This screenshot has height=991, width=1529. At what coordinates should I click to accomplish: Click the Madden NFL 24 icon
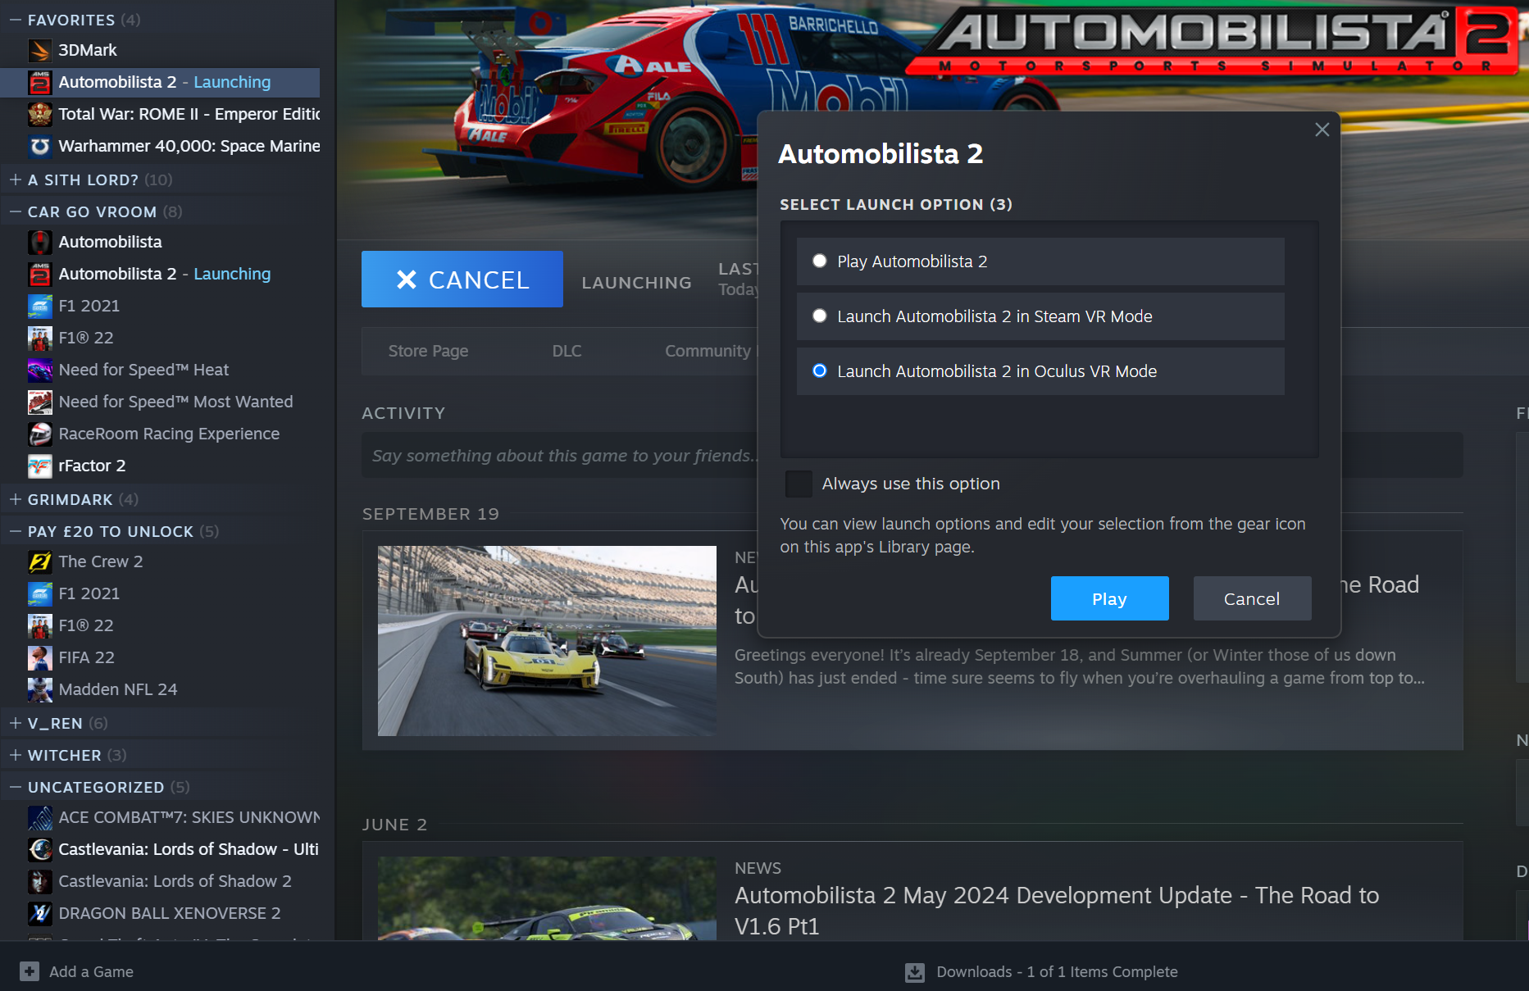(39, 690)
